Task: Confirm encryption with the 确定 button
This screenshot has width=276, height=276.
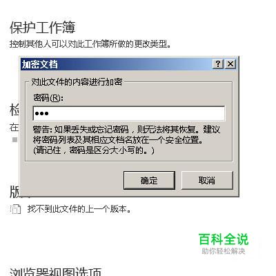Action: pyautogui.click(x=149, y=180)
